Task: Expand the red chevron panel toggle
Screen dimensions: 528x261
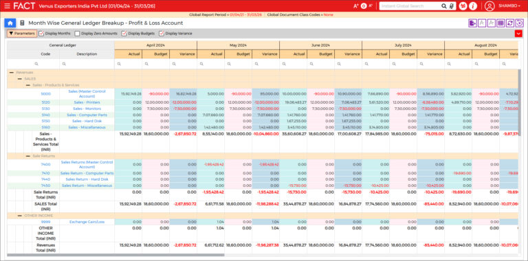Action: [x=518, y=34]
